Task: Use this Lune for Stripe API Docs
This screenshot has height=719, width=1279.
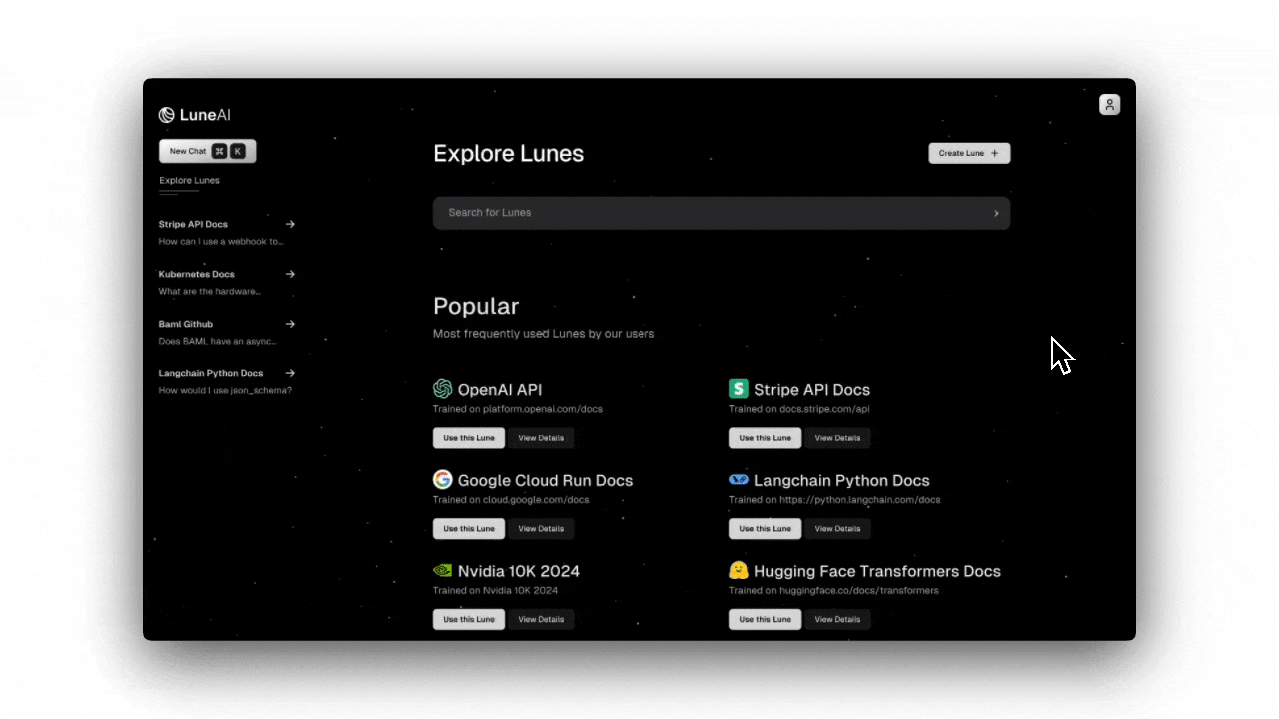Action: click(x=765, y=438)
